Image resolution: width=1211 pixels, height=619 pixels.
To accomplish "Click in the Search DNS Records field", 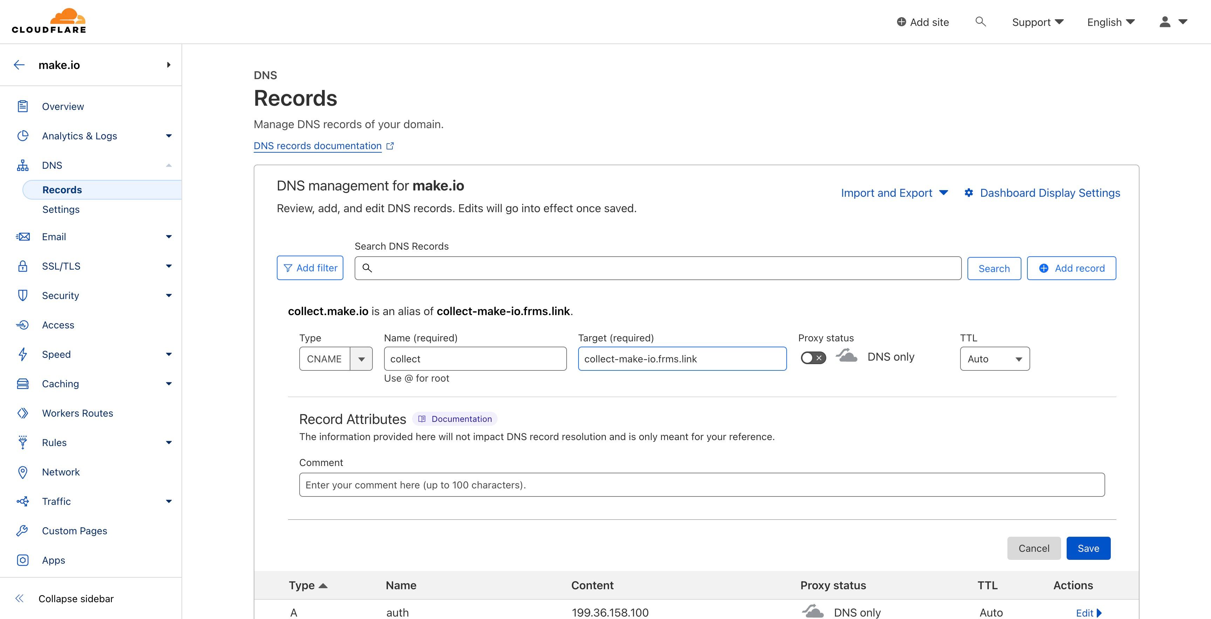I will click(x=658, y=268).
